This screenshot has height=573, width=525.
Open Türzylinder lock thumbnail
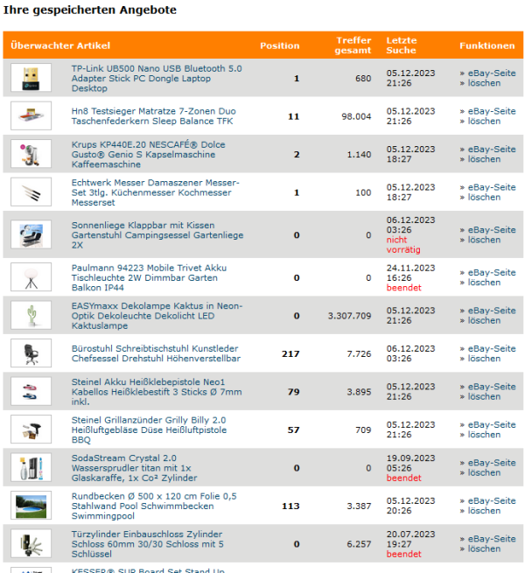tap(31, 543)
